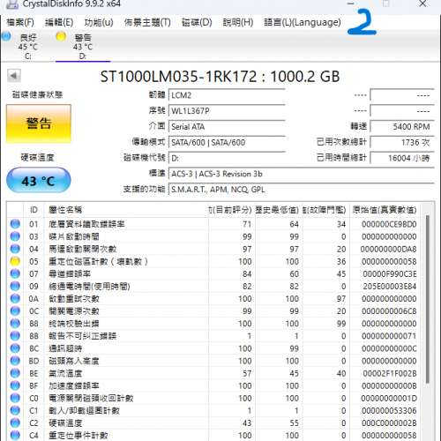Click the blue status icon for attribute BD
441x441 pixels.
point(15,361)
